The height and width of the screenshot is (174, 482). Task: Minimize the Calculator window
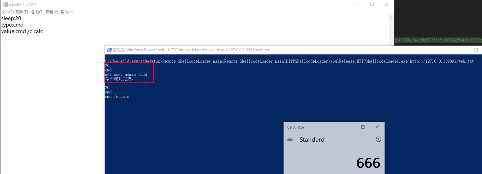pos(348,127)
